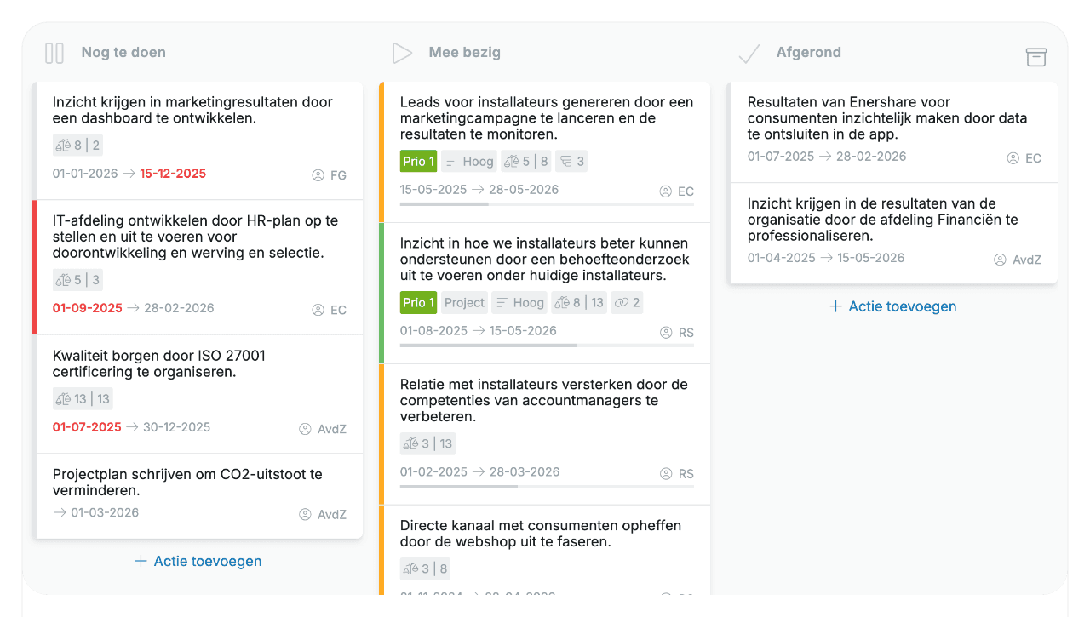Click the overdue start date 01-07-2025 on the ISO card
1090x617 pixels.
click(87, 427)
